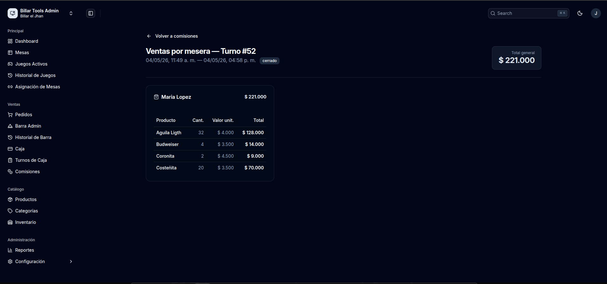Expand the Configuración submenu chevron
607x284 pixels.
click(71, 262)
